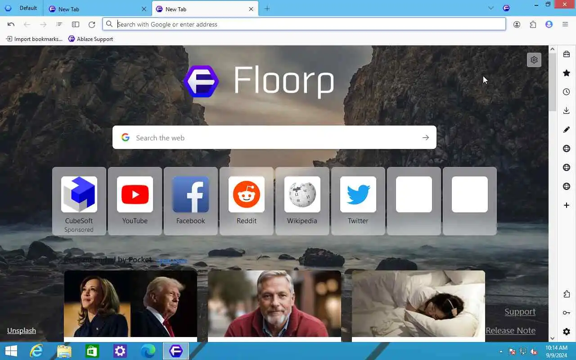
Task: Open the Wikipedia shortcut tile
Action: [x=302, y=201]
